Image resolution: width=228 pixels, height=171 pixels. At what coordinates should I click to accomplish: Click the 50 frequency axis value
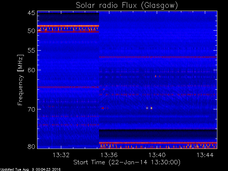click(32, 31)
